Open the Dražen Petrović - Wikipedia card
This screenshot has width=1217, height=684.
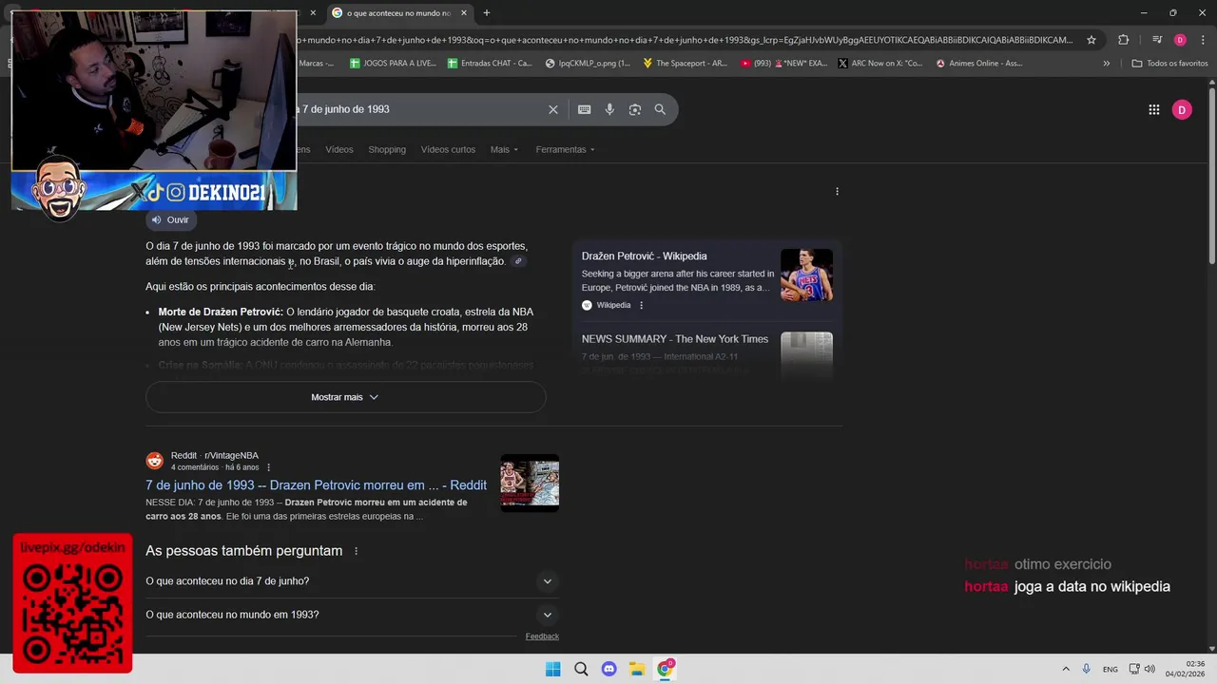645,256
